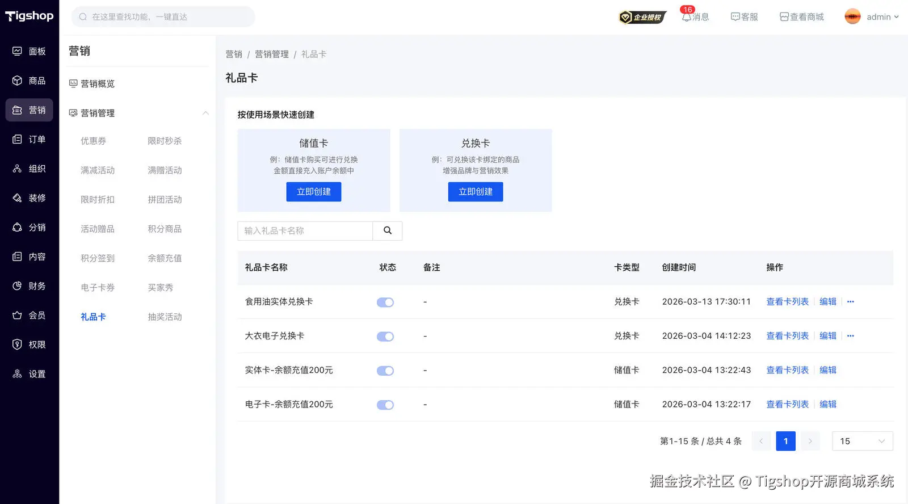Open 满减活动 submenu item

point(98,170)
